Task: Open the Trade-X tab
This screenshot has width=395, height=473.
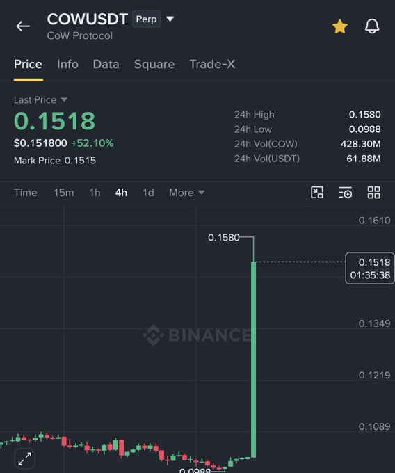Action: (212, 64)
